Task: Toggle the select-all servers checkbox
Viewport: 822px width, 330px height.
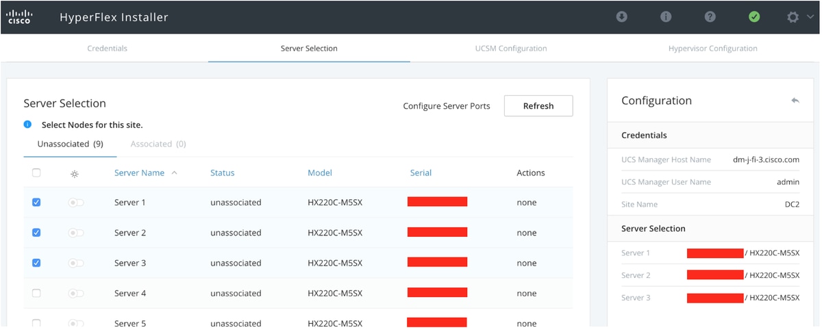Action: [x=36, y=173]
